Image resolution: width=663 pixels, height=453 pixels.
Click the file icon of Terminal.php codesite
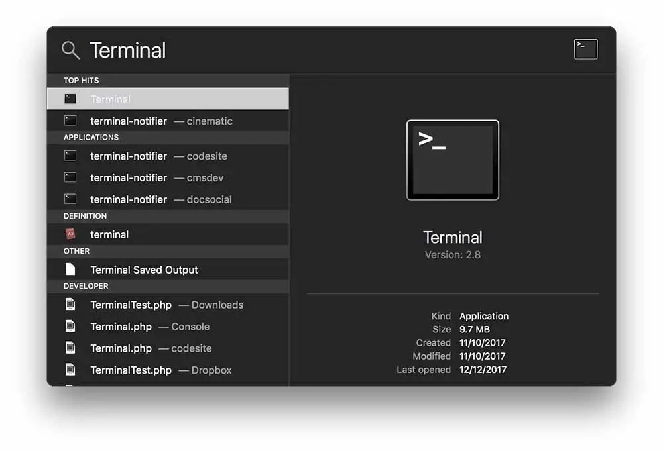pos(70,348)
